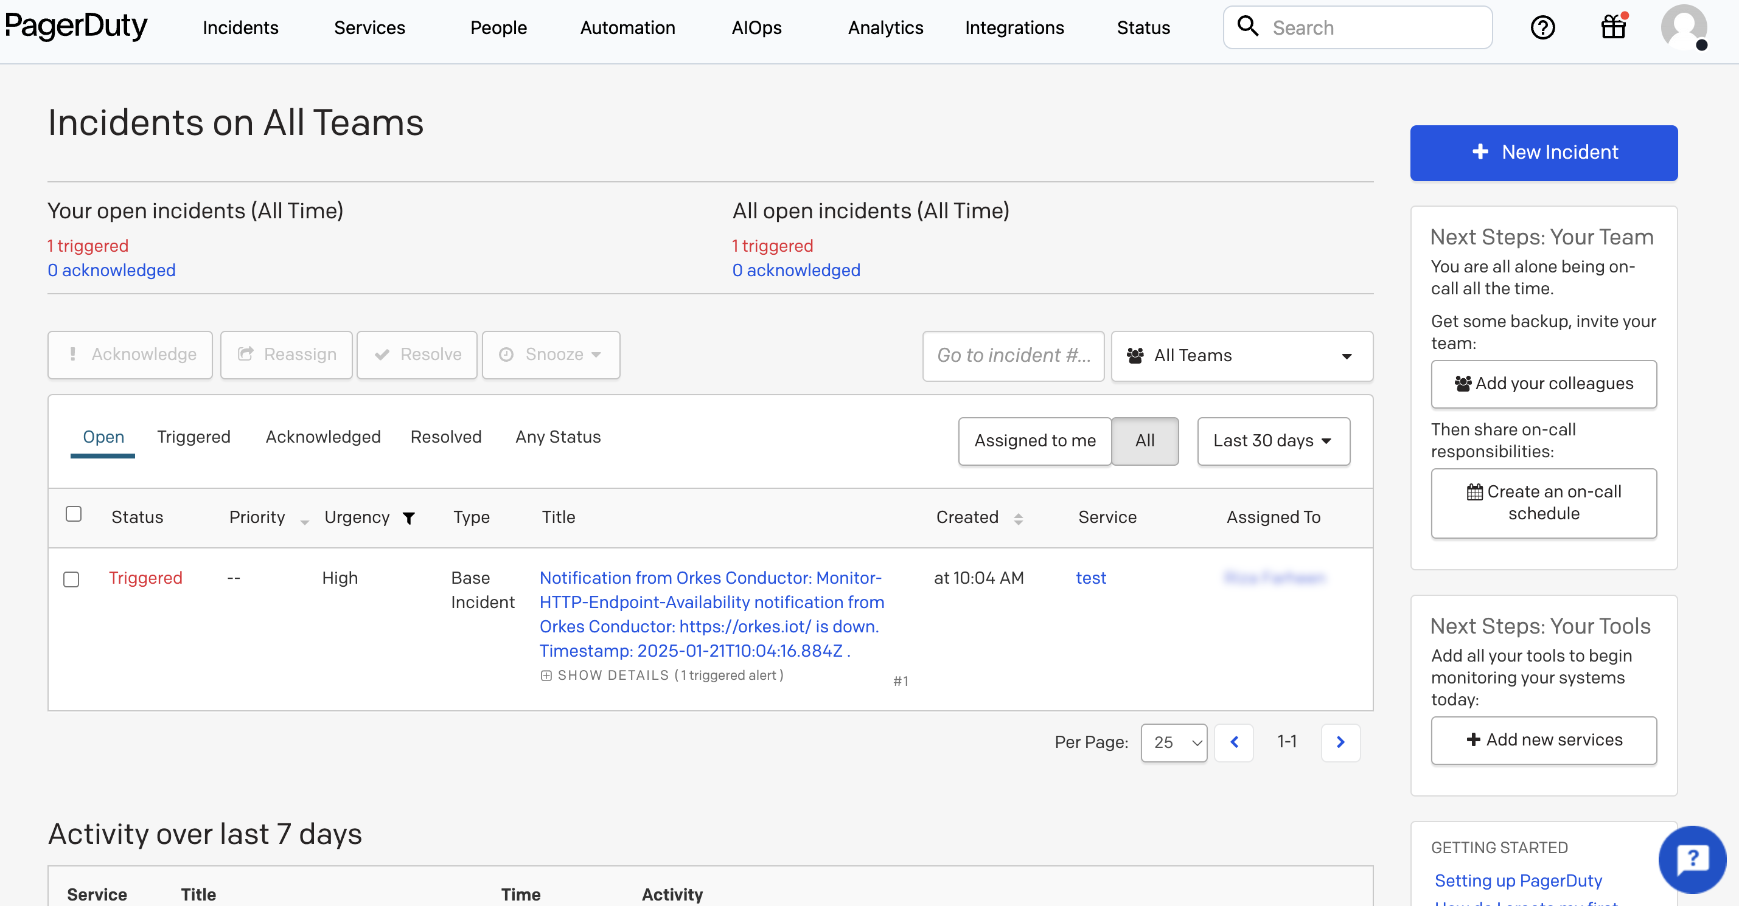Open the test service link
1739x906 pixels.
[1091, 578]
